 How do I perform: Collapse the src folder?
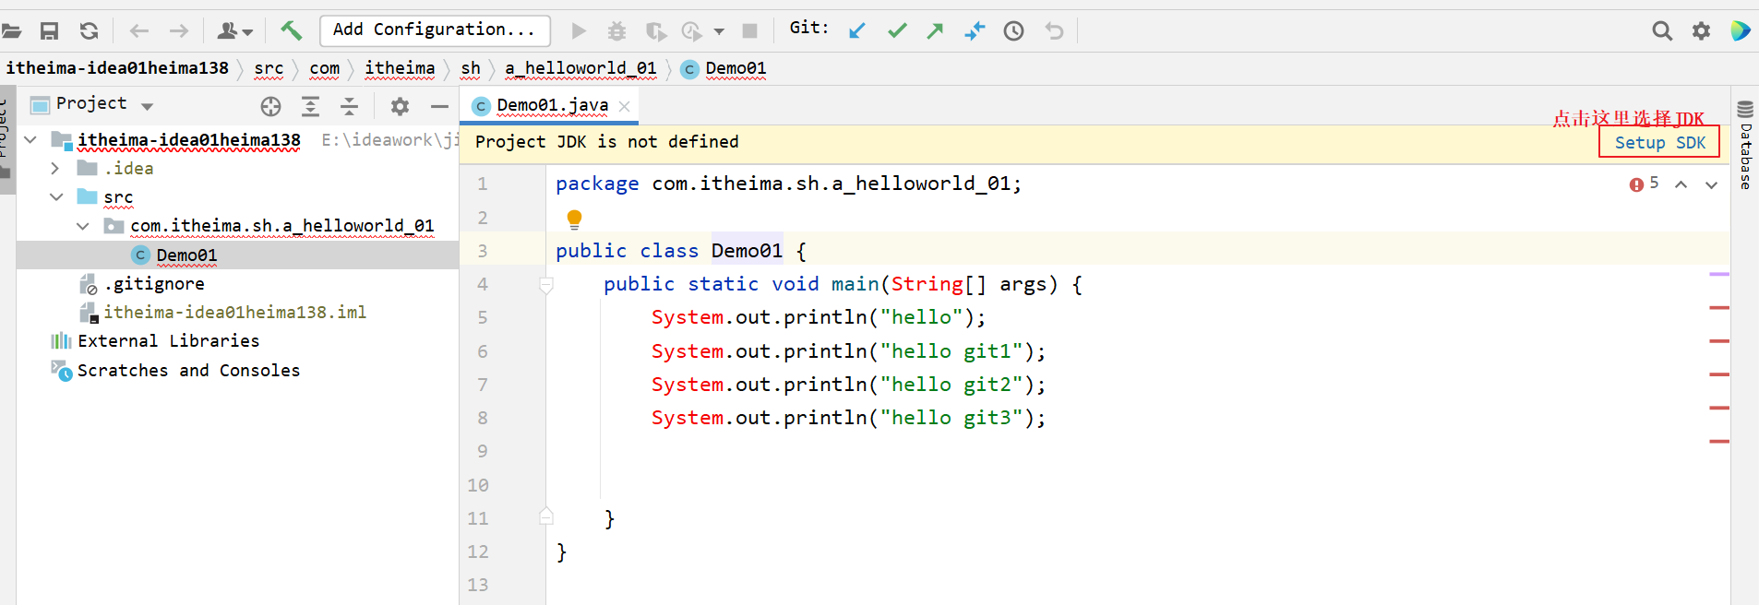point(56,197)
